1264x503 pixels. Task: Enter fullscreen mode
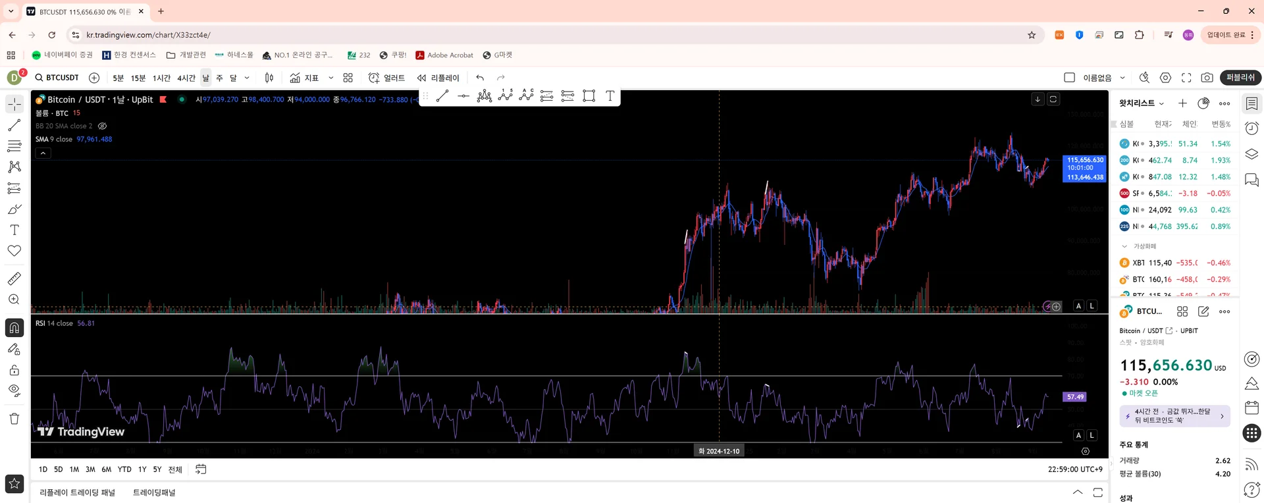coord(1186,78)
